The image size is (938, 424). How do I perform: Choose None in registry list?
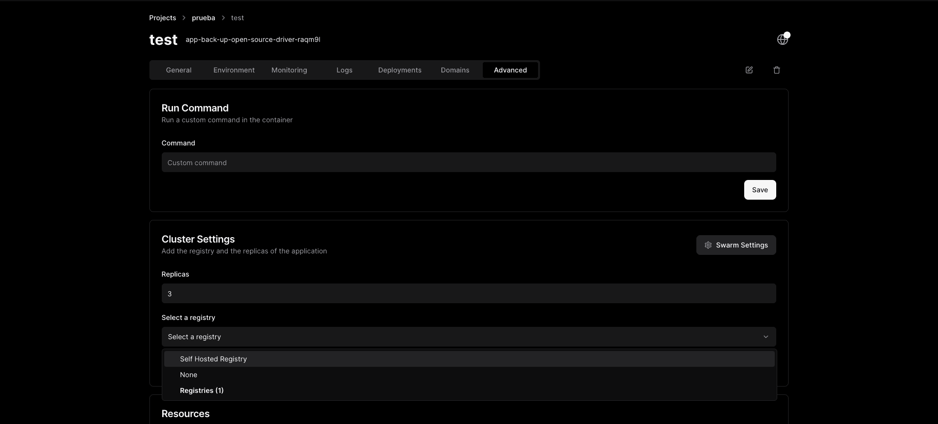(x=469, y=375)
